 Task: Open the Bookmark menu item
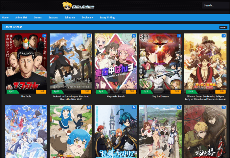point(87,17)
